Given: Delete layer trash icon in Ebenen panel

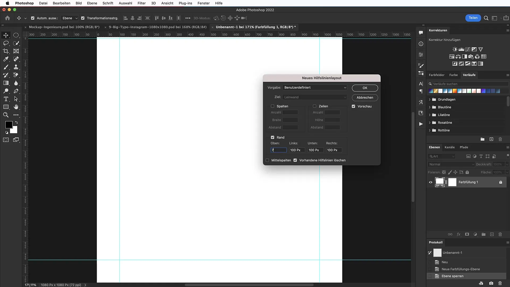Looking at the screenshot, I should click(x=500, y=234).
